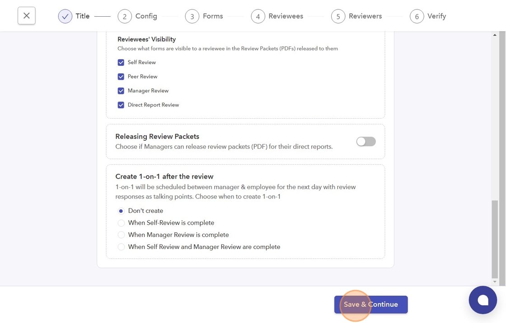This screenshot has height=323, width=506.
Task: Uncheck the Manager Review checkbox
Action: click(121, 91)
